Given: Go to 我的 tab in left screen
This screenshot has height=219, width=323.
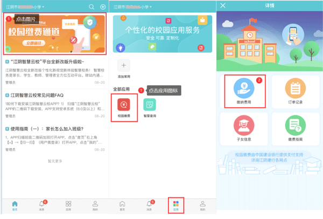Looking at the screenshot, I should tap(95, 206).
